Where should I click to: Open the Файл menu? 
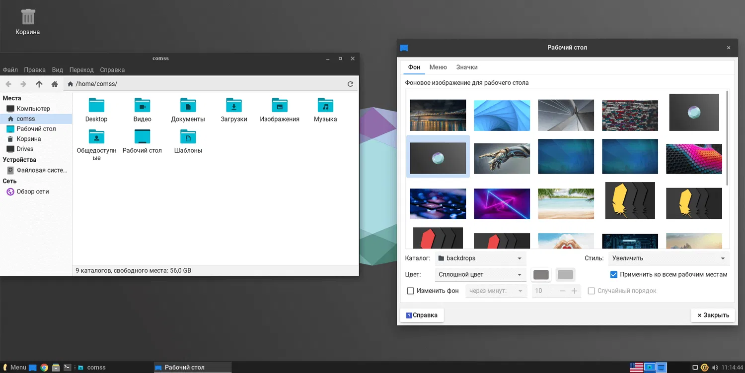[x=10, y=70]
